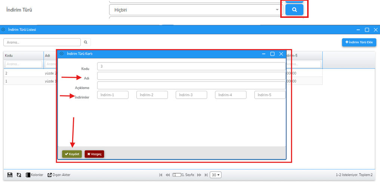This screenshot has height=188, width=380.
Task: Click the search icon beside the list search box
Action: coord(86,42)
